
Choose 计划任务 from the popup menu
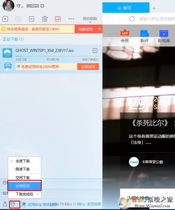(x=24, y=186)
